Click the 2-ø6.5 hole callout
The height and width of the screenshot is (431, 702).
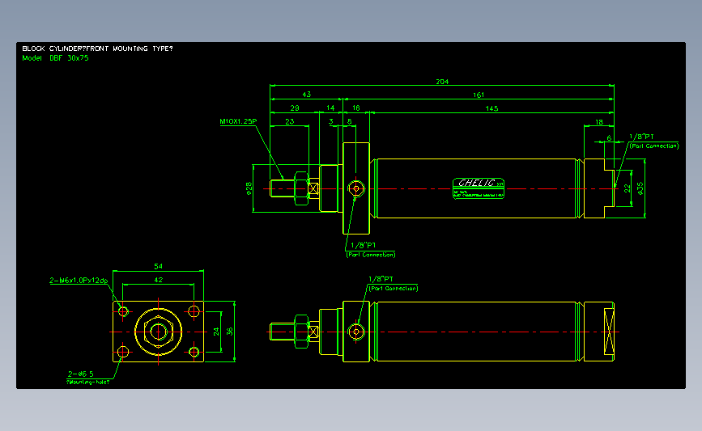click(81, 374)
